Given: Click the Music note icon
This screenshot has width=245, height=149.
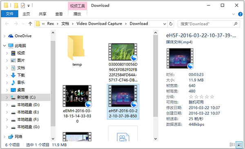Looking at the screenshot, I should 13,82.
